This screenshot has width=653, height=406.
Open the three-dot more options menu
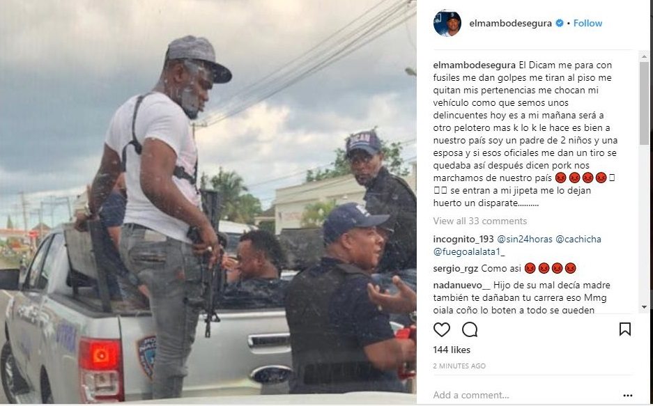(628, 395)
